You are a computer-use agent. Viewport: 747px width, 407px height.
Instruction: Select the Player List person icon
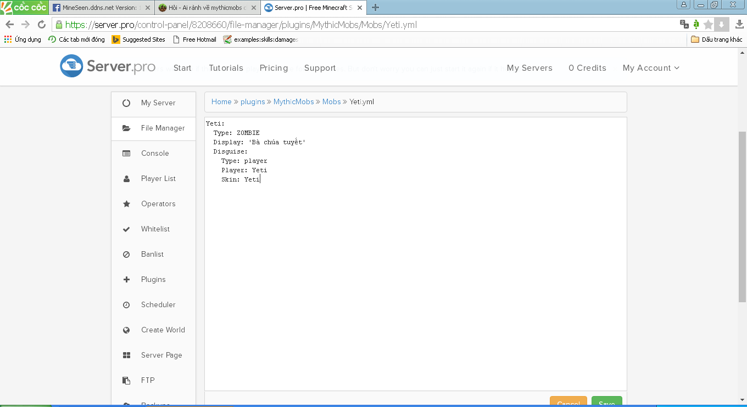pyautogui.click(x=126, y=179)
